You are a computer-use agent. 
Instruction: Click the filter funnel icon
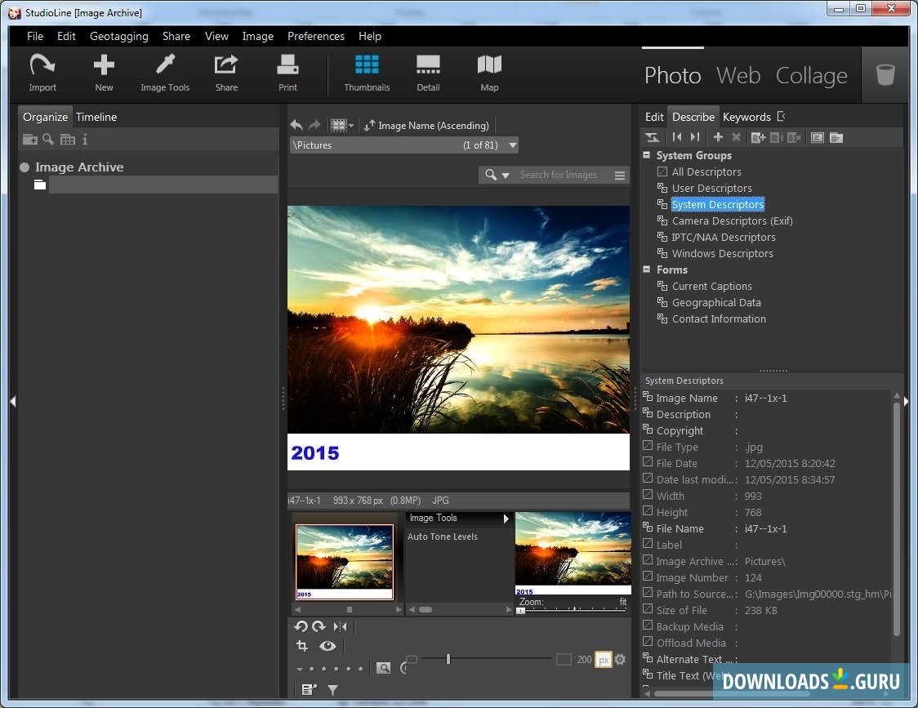pyautogui.click(x=333, y=690)
